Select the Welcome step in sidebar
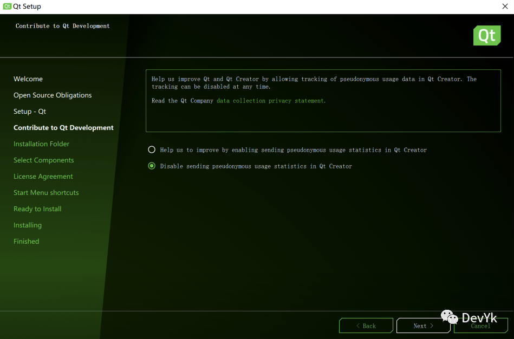Image resolution: width=514 pixels, height=339 pixels. [28, 79]
